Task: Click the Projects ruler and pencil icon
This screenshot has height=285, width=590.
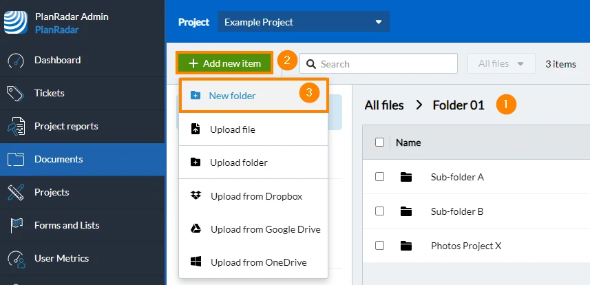Action: [15, 192]
